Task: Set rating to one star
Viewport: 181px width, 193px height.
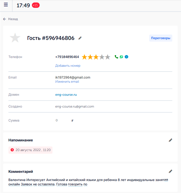Action: (84, 57)
